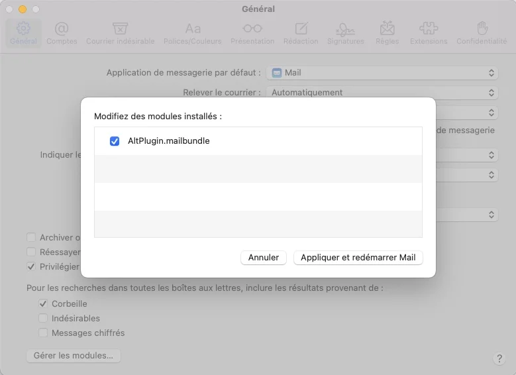Screen dimensions: 516x375
Task: Open the dropdown below Relever le courrier
Action: (467, 113)
